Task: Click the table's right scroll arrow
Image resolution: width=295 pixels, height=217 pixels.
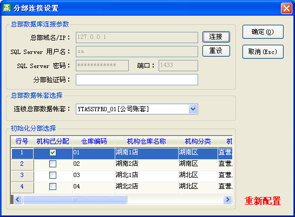Action: (x=227, y=199)
